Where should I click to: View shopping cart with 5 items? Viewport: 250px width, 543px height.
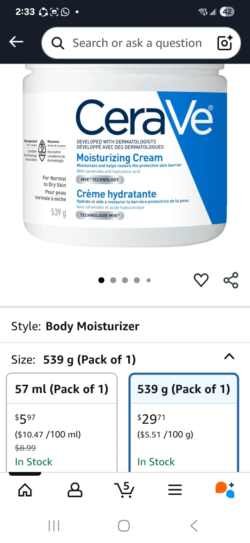[125, 489]
